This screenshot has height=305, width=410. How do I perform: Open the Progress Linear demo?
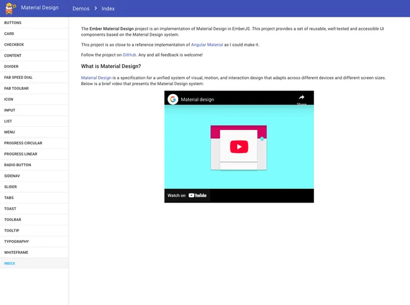tap(34, 154)
